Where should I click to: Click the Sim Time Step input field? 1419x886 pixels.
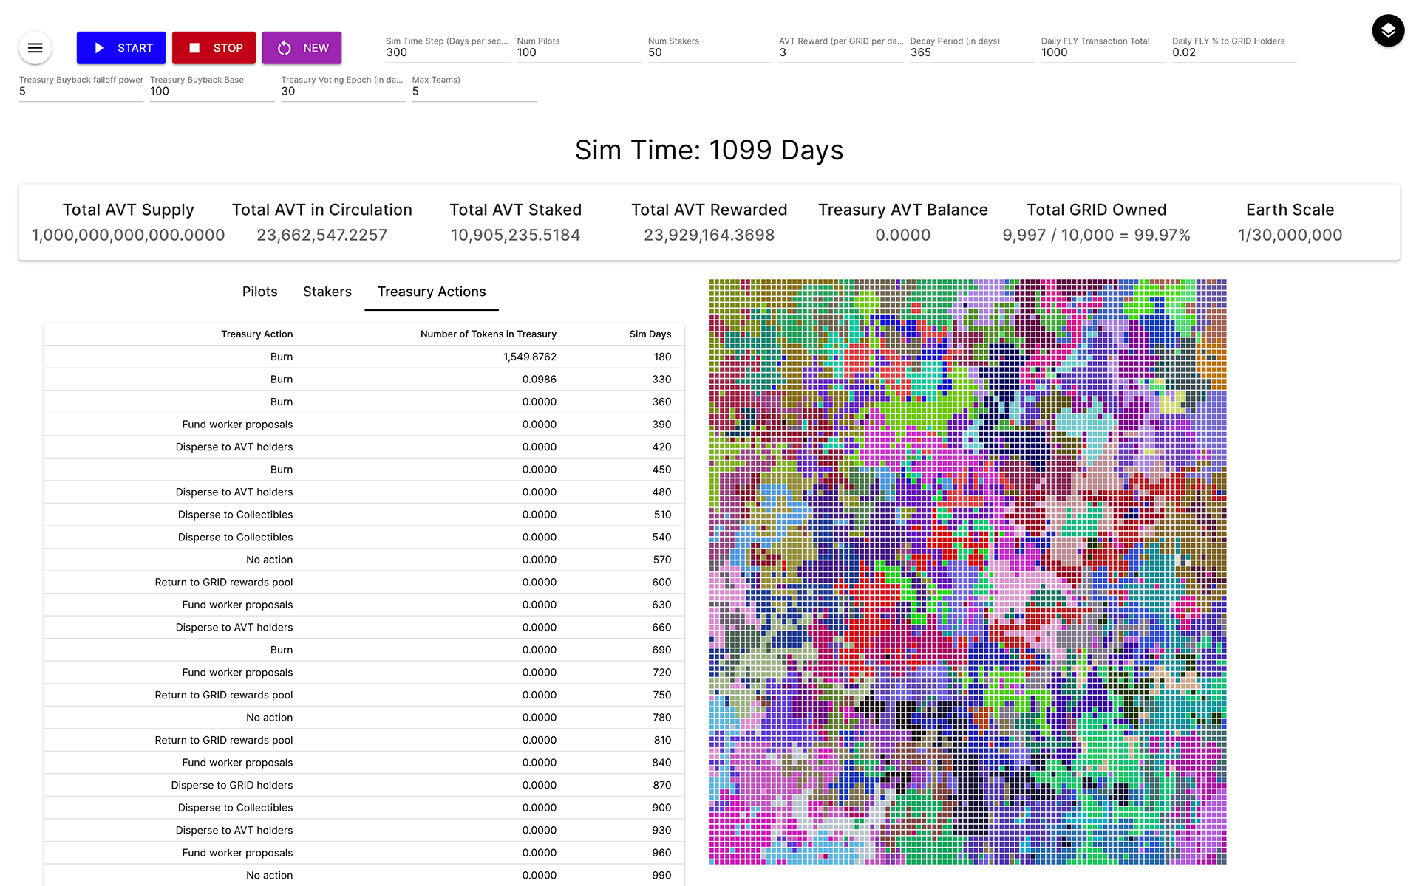pos(447,52)
